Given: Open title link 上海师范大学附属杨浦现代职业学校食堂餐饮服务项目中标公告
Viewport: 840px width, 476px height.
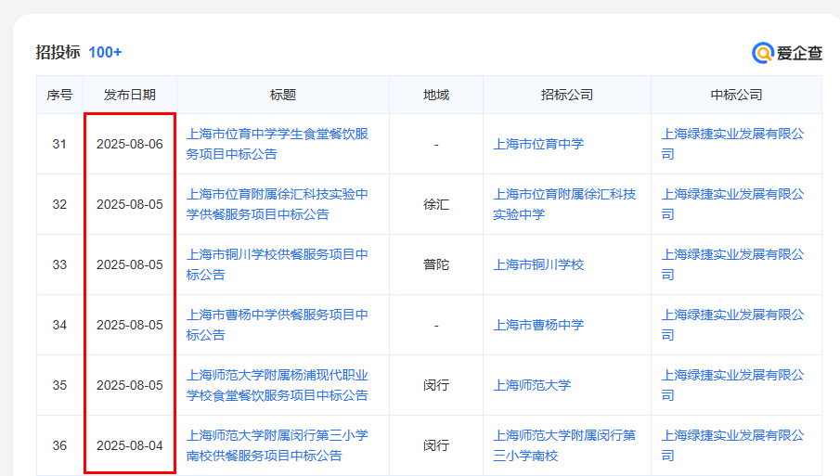Looking at the screenshot, I should (x=277, y=385).
